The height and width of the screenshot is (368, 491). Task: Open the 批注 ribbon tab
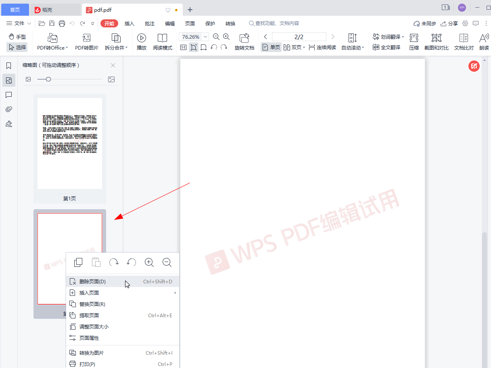point(150,23)
